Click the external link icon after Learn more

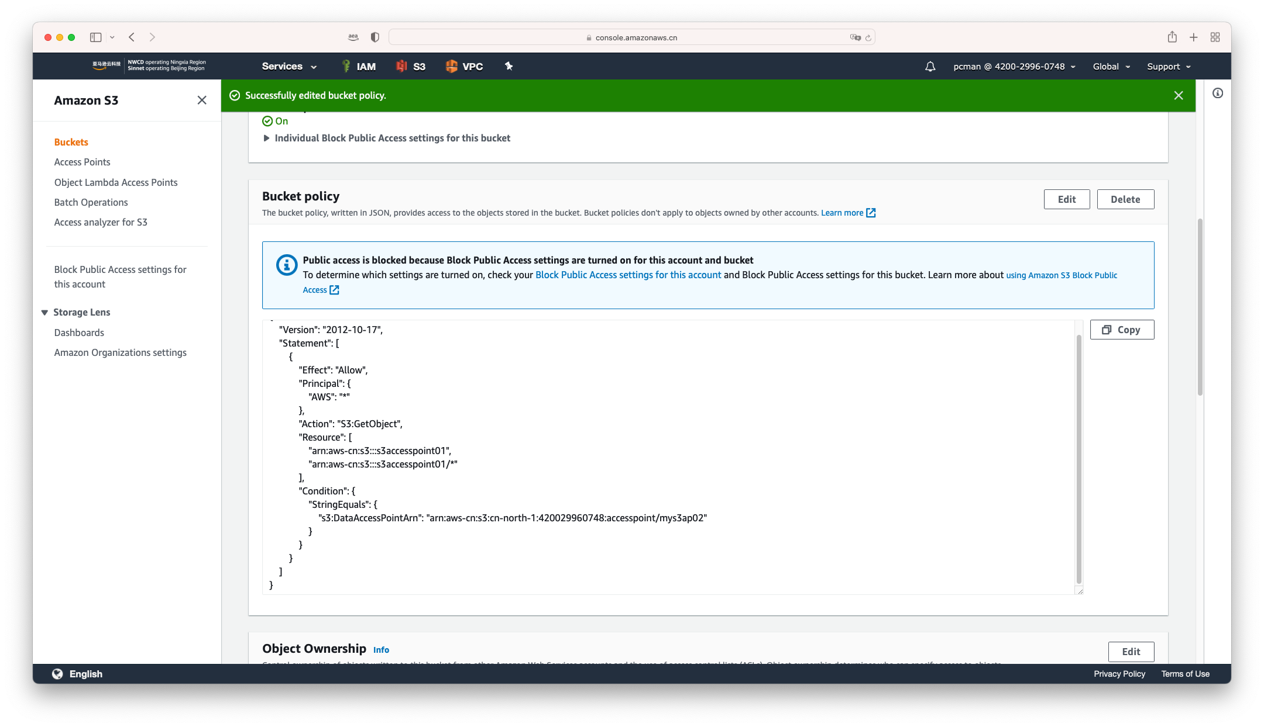[x=871, y=213]
